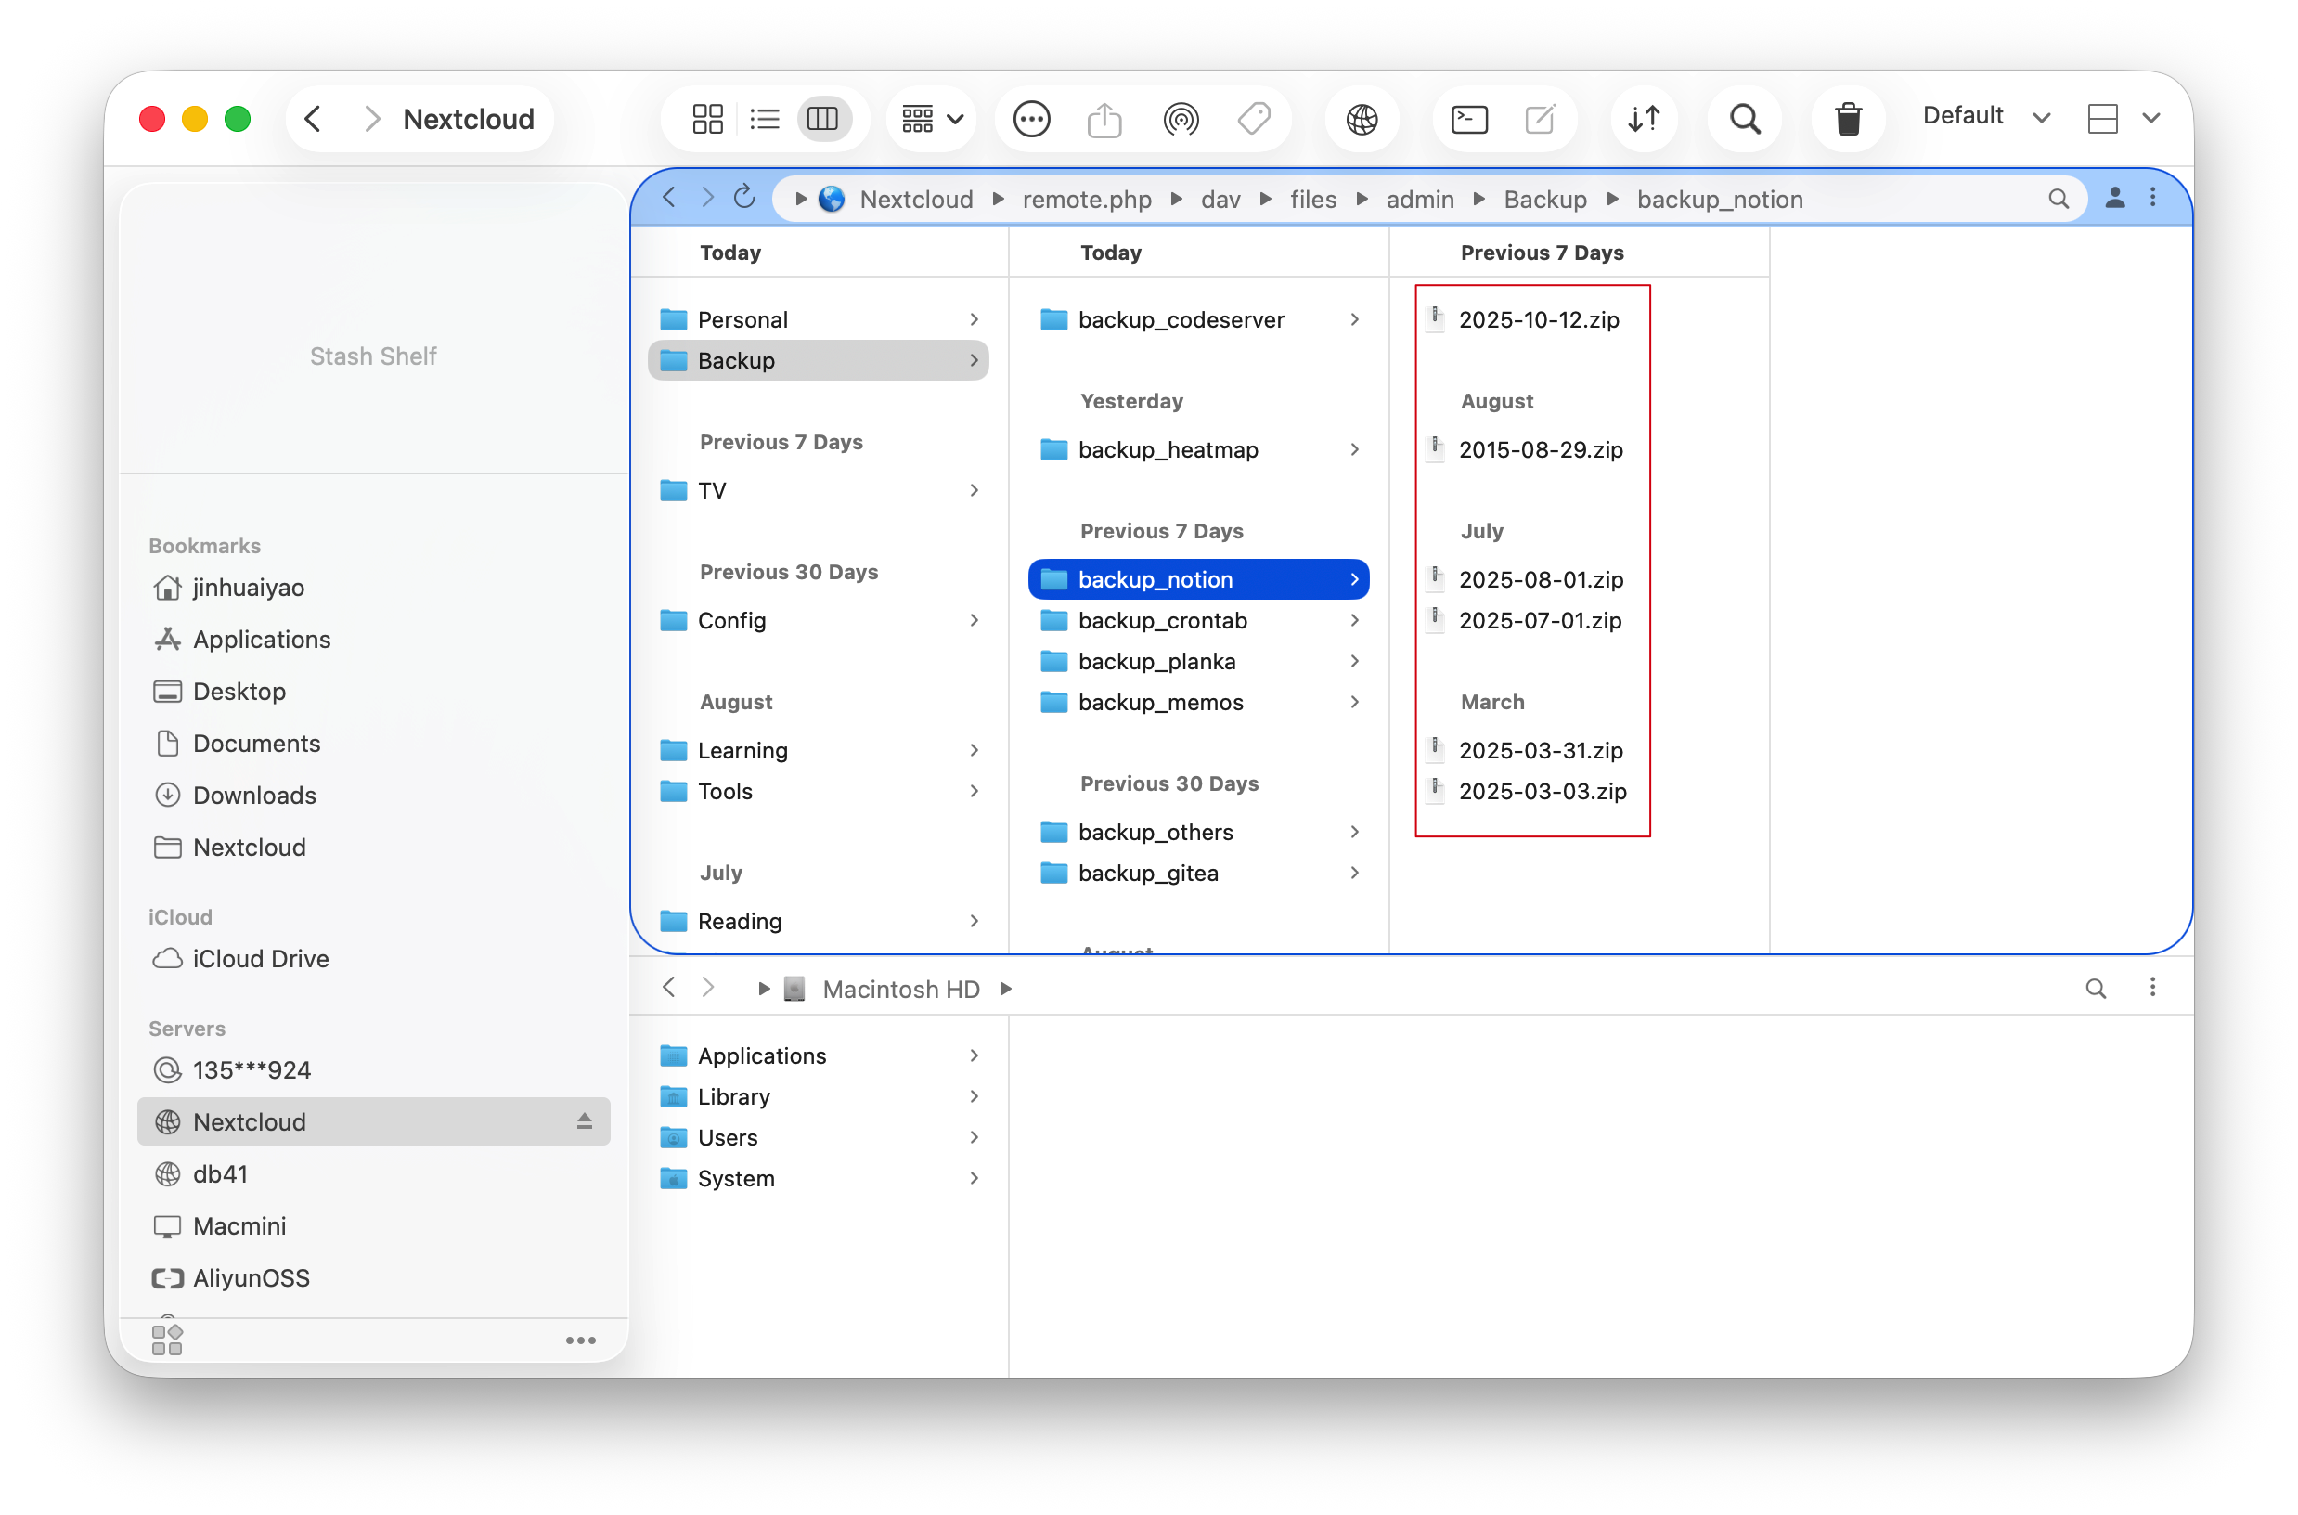Image resolution: width=2298 pixels, height=1515 pixels.
Task: Select the 2025-10-12.zip file
Action: click(1538, 320)
